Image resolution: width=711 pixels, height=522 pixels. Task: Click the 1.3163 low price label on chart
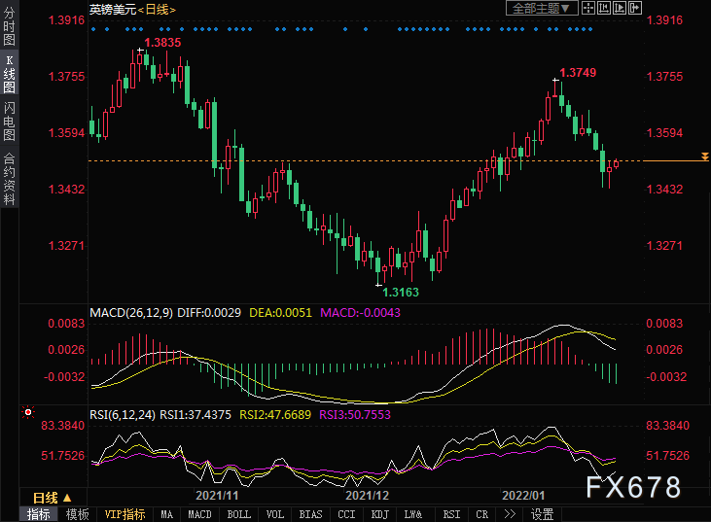click(x=401, y=291)
